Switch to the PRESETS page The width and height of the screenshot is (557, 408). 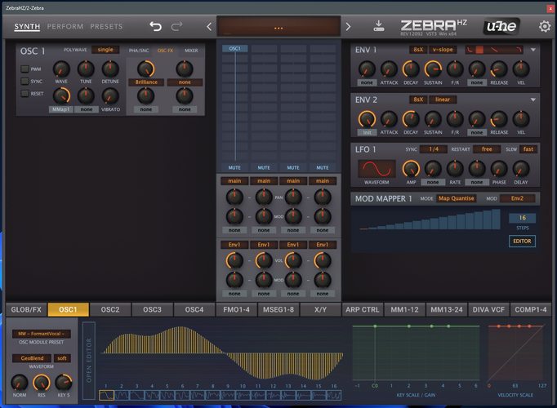106,27
